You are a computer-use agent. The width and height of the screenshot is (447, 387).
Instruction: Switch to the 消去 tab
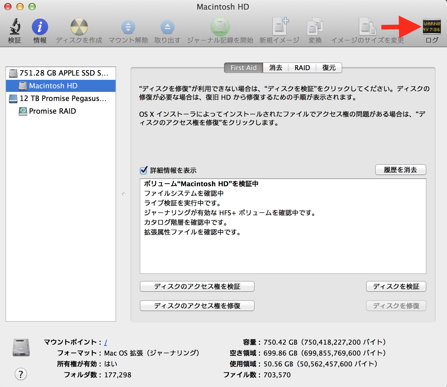[276, 68]
